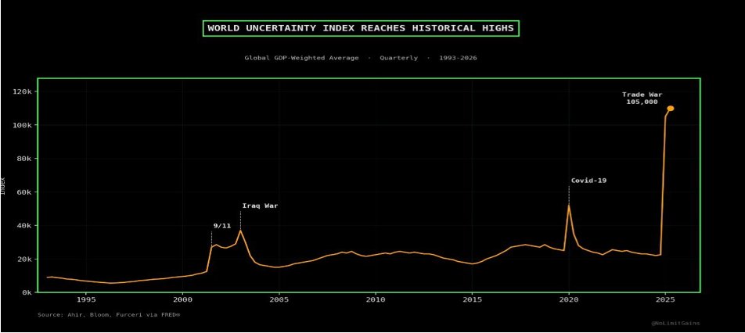Image resolution: width=745 pixels, height=333 pixels.
Task: Click the '120k' y-axis tick label
Action: (x=22, y=91)
